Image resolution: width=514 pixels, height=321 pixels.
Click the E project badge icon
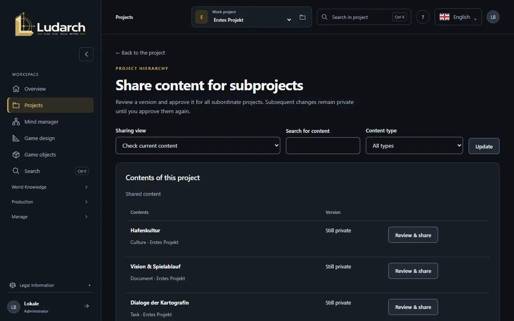(202, 17)
